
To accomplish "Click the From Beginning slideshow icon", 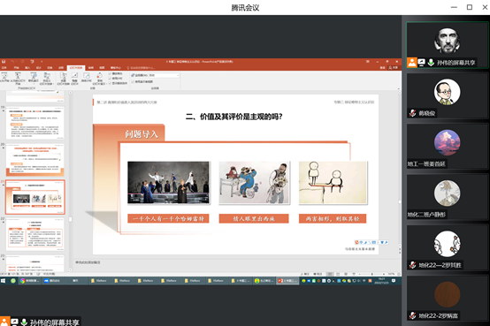I will tap(4, 76).
